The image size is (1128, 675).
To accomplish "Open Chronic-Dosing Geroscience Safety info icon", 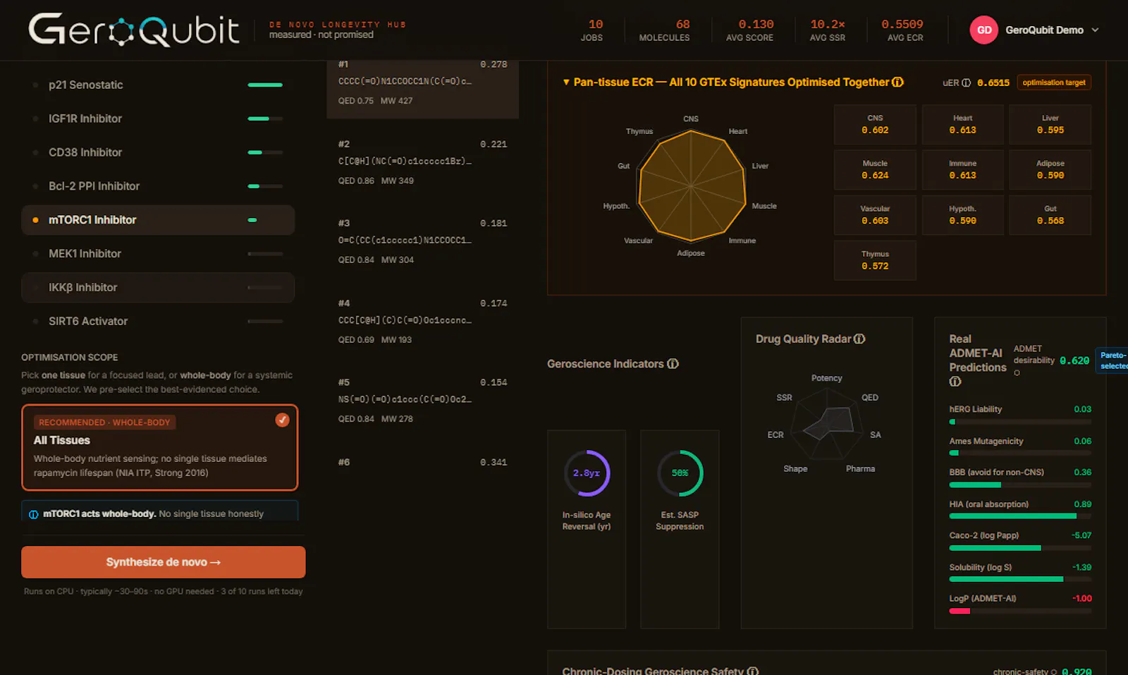I will click(752, 671).
